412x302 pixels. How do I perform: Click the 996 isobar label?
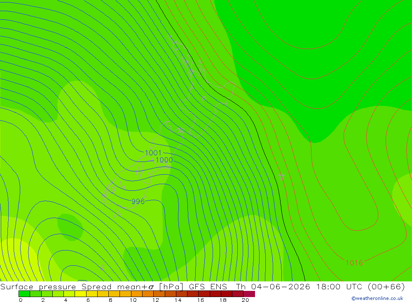tap(138, 201)
